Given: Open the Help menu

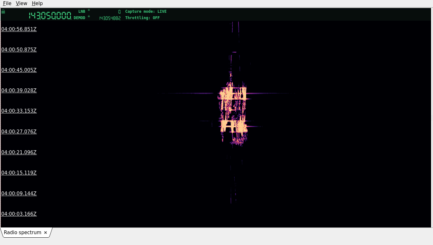Looking at the screenshot, I should point(37,3).
